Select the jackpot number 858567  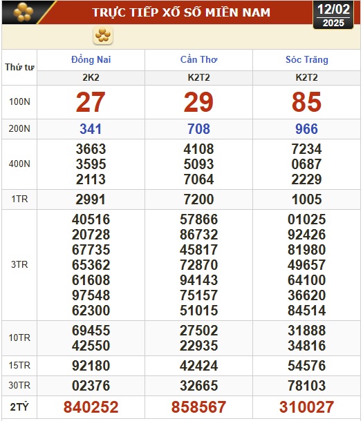[198, 407]
